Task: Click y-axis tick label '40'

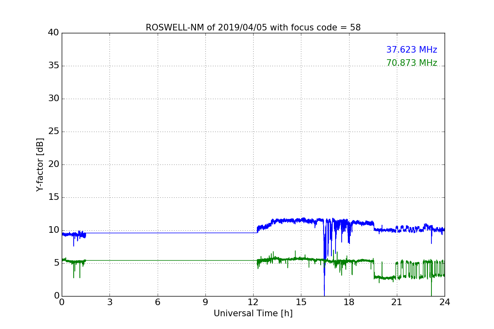Action: [x=54, y=32]
